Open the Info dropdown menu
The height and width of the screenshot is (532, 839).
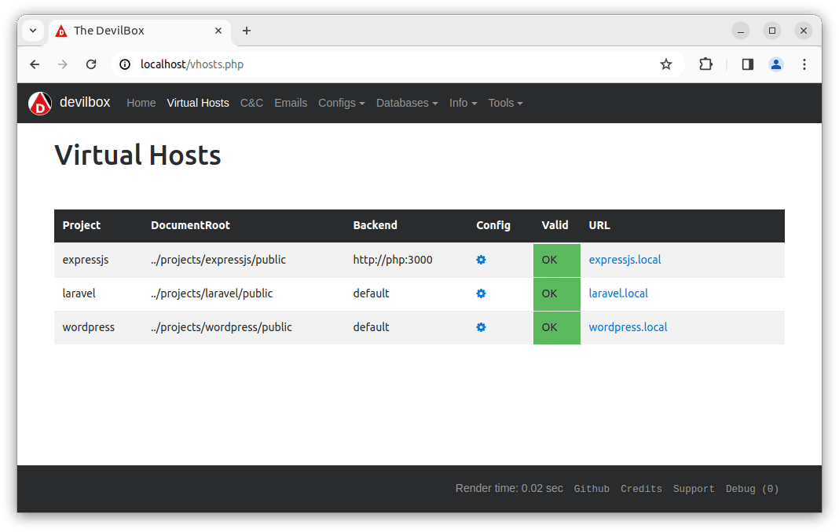pyautogui.click(x=463, y=103)
